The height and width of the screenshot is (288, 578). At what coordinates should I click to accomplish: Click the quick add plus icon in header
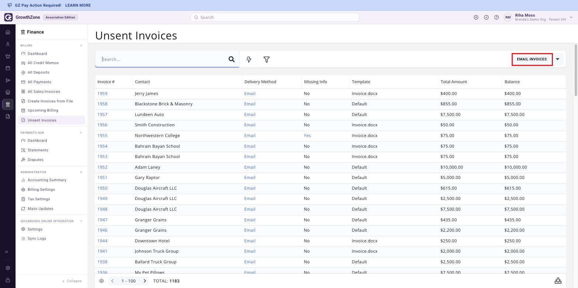click(476, 17)
